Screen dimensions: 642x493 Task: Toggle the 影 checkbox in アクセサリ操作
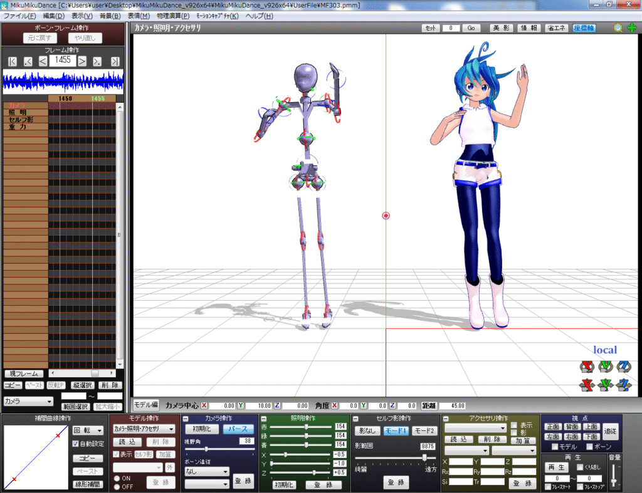pyautogui.click(x=514, y=432)
